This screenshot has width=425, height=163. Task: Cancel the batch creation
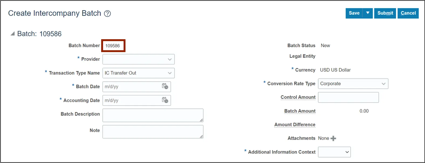click(408, 13)
